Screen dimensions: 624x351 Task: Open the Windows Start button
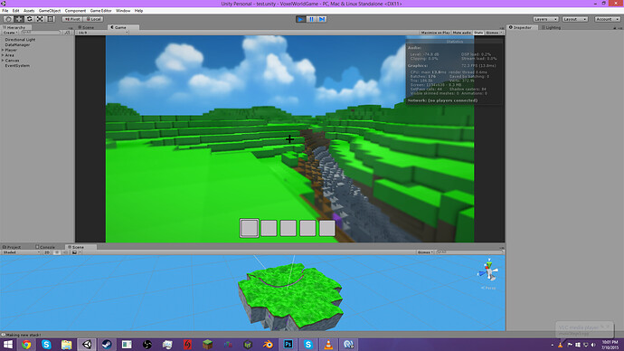[x=7, y=345]
